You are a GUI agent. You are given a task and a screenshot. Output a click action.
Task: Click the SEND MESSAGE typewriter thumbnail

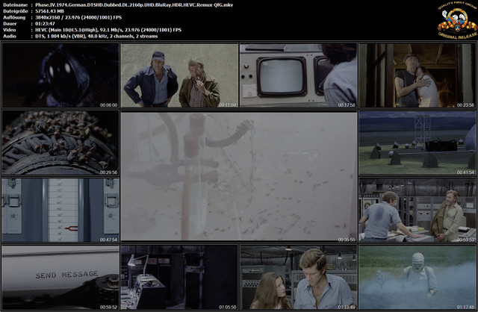point(60,278)
